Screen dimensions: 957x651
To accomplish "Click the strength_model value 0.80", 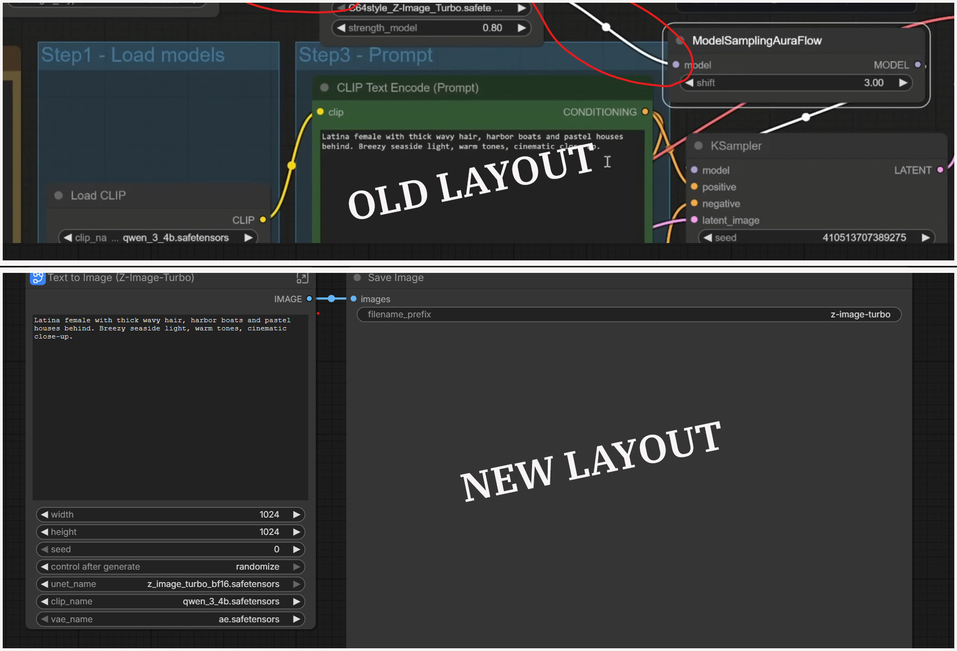I will pos(492,28).
